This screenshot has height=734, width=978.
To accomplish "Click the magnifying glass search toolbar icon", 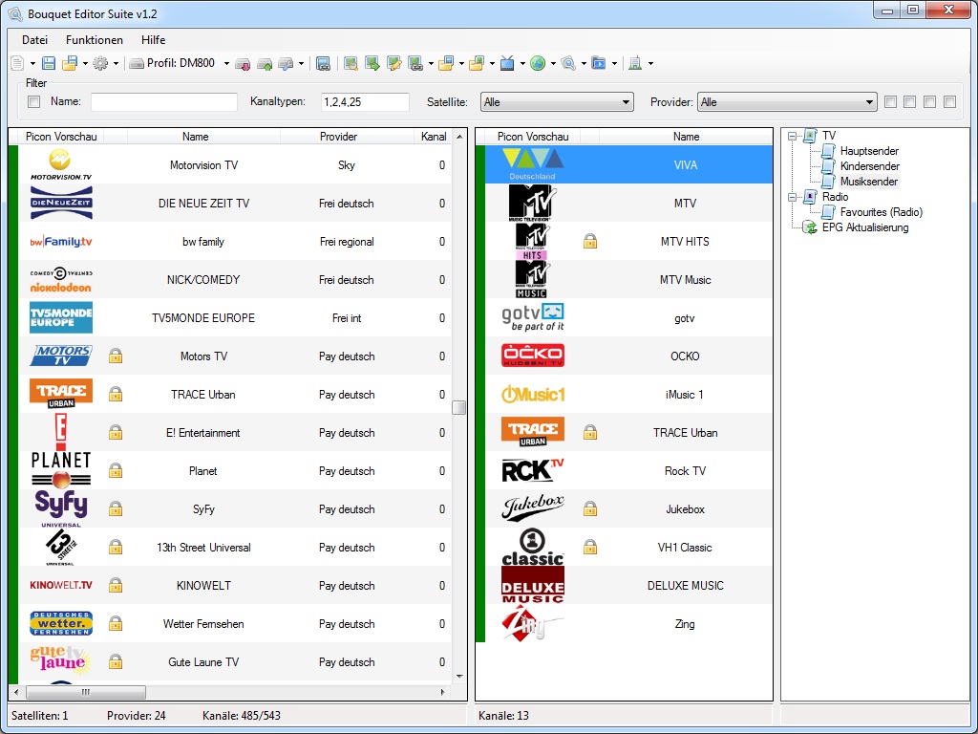I will point(568,63).
